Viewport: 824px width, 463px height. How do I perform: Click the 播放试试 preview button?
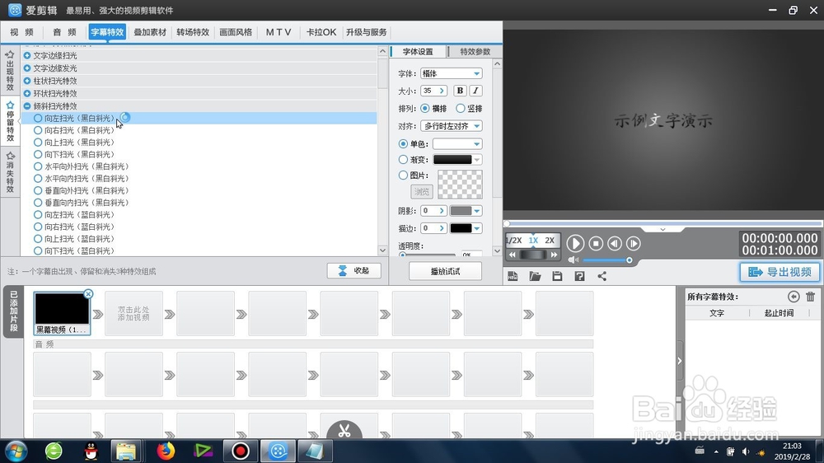click(x=445, y=271)
